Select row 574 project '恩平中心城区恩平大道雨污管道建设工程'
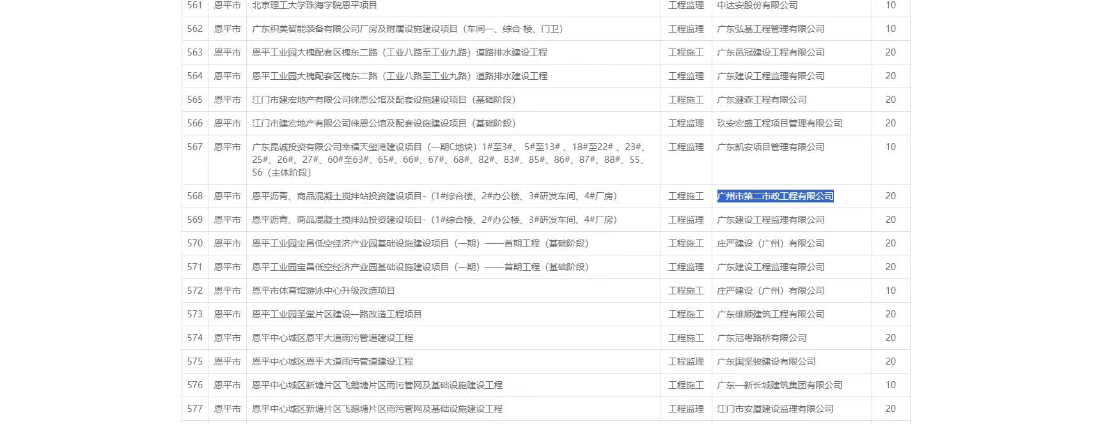1096x424 pixels. pyautogui.click(x=333, y=338)
